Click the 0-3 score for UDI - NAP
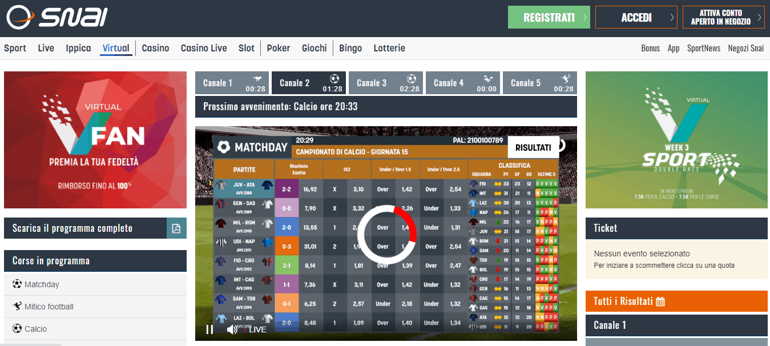 click(287, 247)
